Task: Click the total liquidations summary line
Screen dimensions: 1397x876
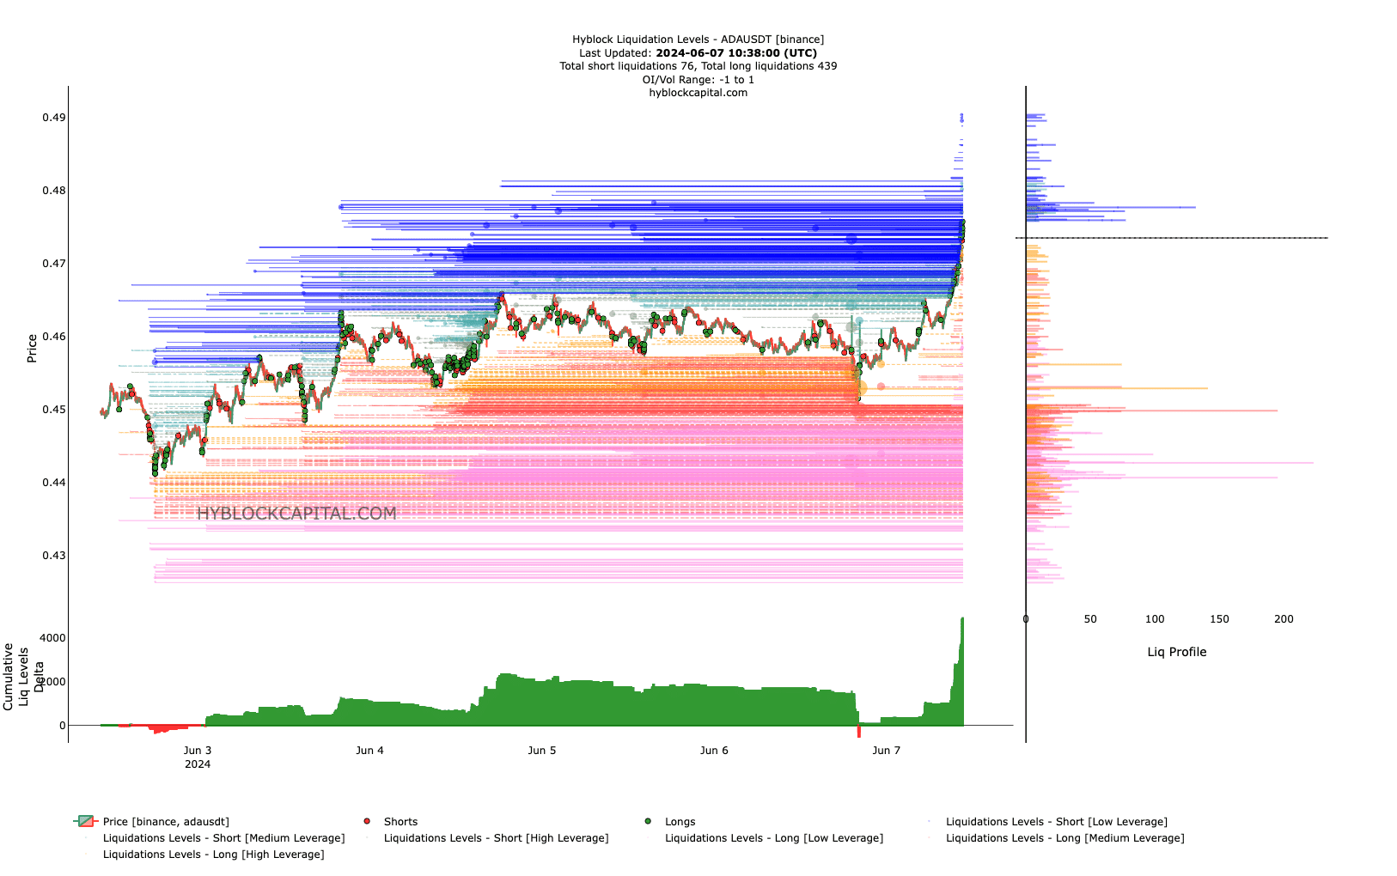Action: coord(698,66)
